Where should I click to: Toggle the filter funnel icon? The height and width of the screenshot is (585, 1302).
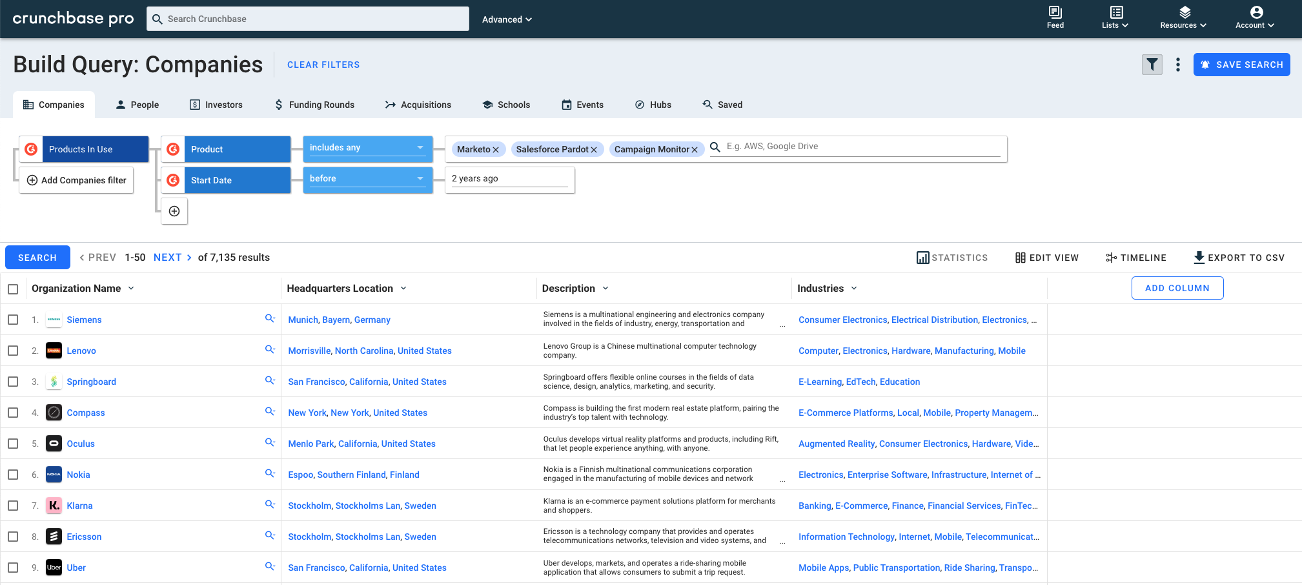(x=1152, y=65)
